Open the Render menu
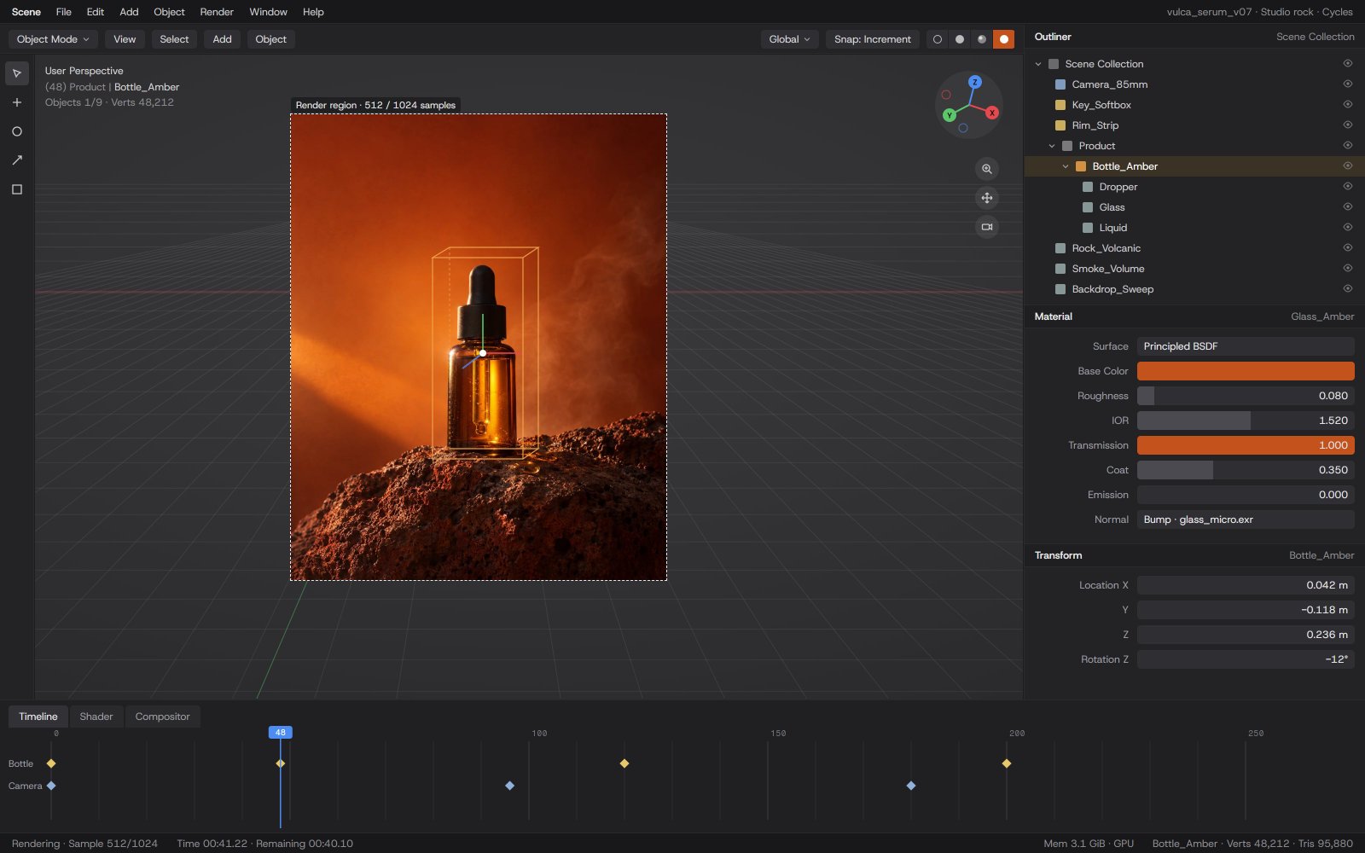The image size is (1365, 853). click(x=217, y=12)
